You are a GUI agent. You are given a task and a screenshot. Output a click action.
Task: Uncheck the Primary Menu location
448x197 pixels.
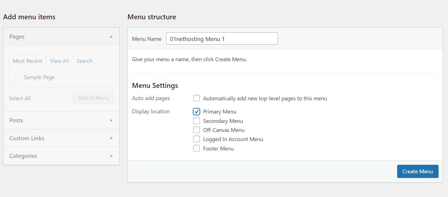coord(197,111)
